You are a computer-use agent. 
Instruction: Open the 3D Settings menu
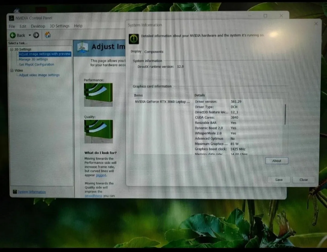[59, 26]
